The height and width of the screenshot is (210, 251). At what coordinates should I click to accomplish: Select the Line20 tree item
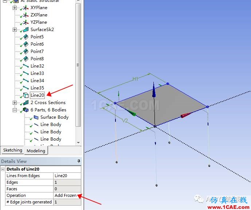click(37, 95)
